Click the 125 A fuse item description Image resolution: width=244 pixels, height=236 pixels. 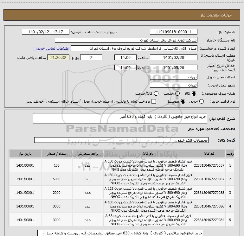point(148,193)
